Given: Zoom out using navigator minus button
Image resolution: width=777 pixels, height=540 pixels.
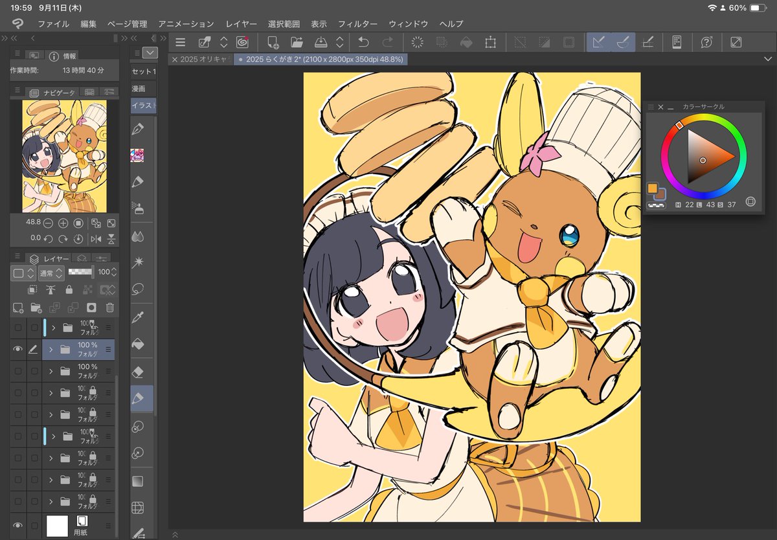Looking at the screenshot, I should (x=49, y=223).
